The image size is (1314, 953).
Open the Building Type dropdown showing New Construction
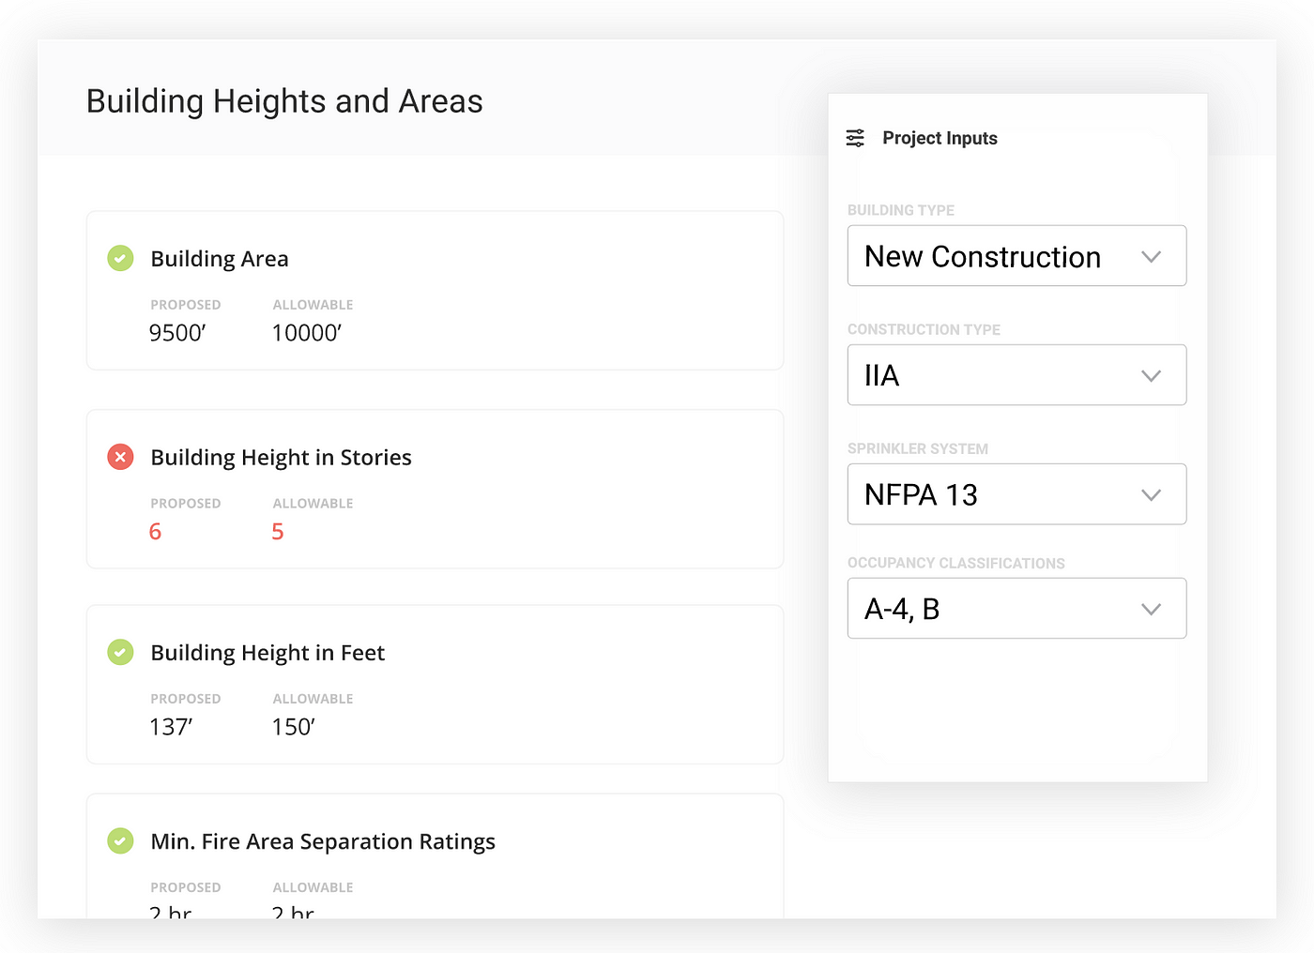pos(1016,255)
